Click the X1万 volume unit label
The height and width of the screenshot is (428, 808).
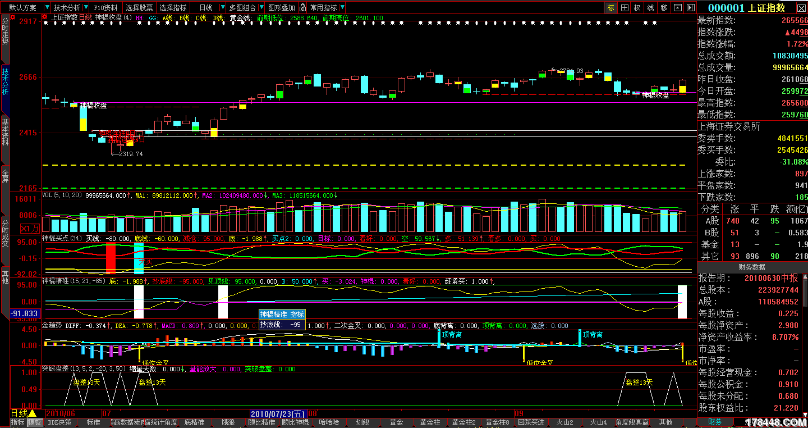[x=30, y=229]
